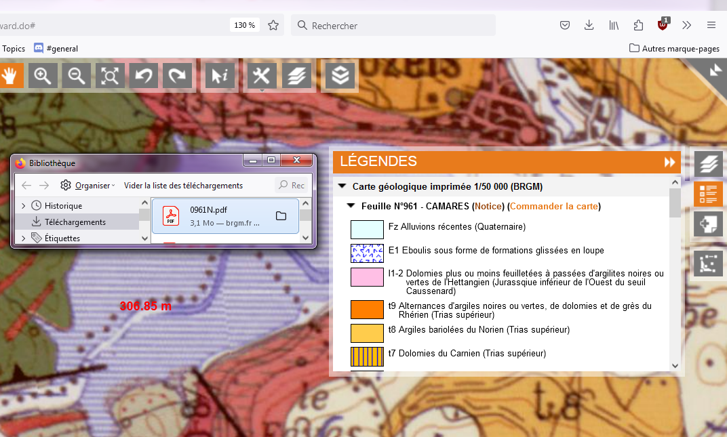This screenshot has width=727, height=437.
Task: Select Historique in the library sidebar
Action: (x=63, y=205)
